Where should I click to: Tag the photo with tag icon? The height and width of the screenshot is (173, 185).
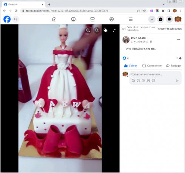click(105, 30)
